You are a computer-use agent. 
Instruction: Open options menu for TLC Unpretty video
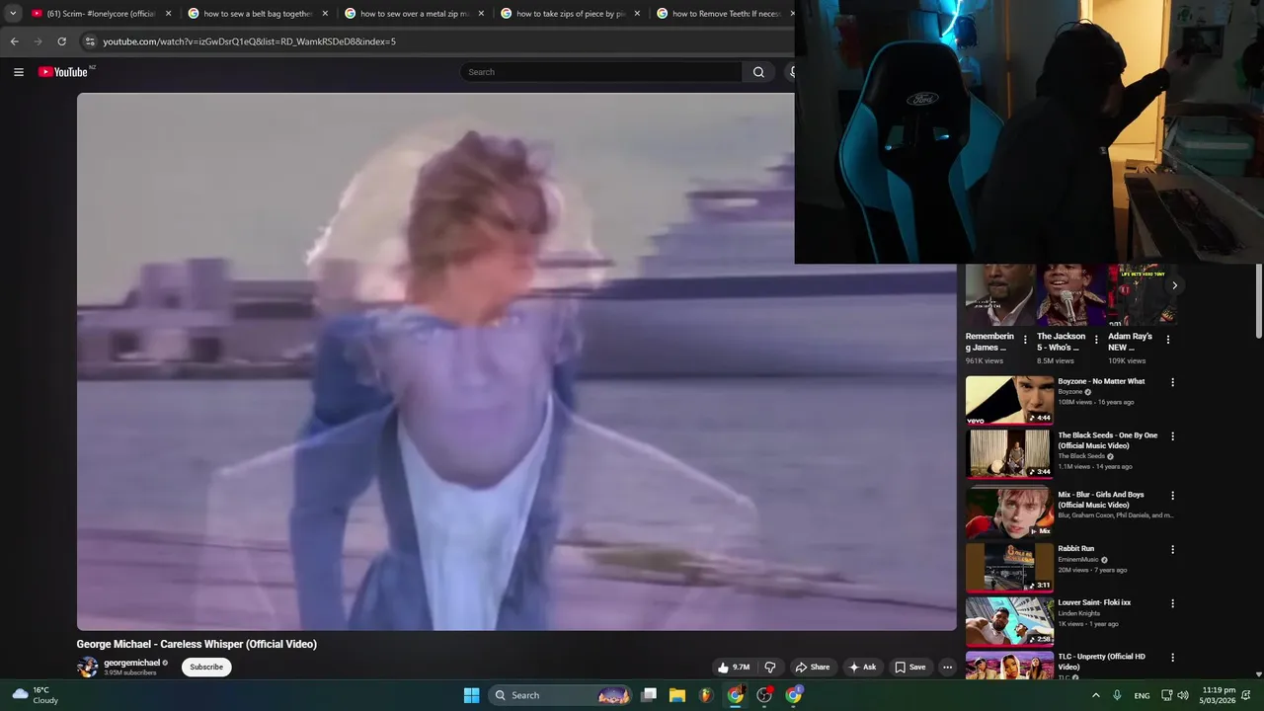(x=1173, y=658)
